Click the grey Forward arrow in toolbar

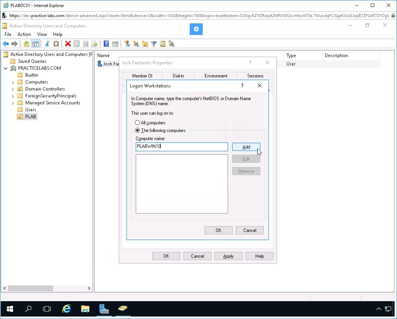coord(14,44)
